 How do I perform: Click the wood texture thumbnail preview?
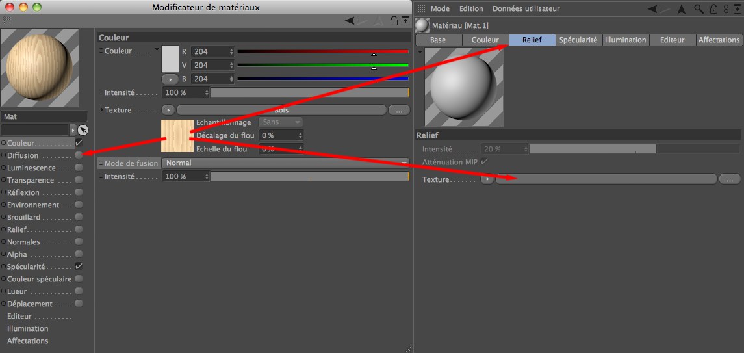177,135
